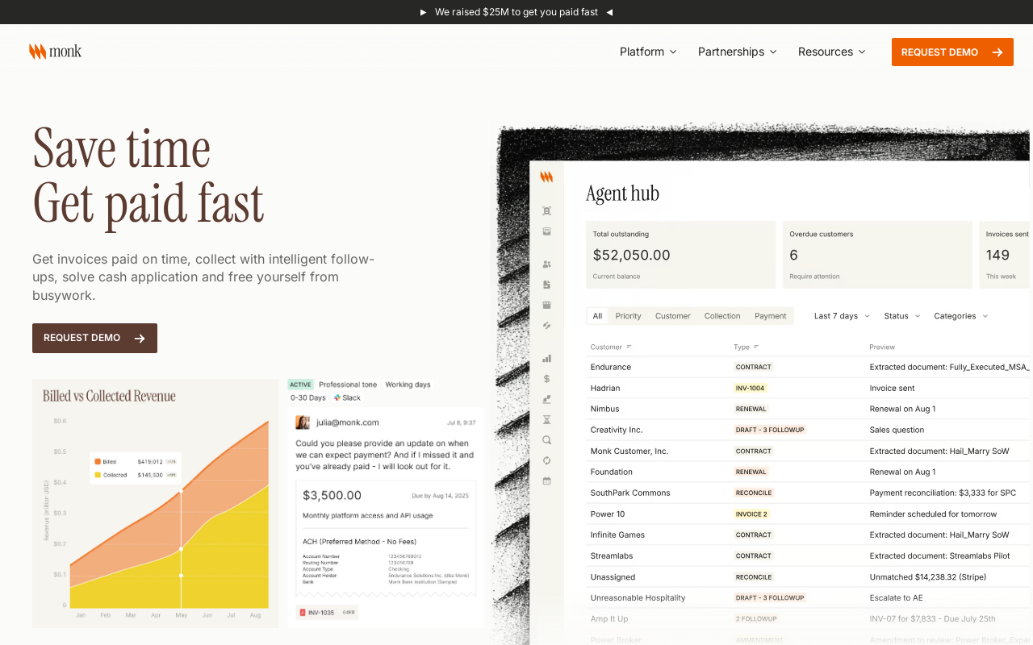Click the Working days tag

click(408, 385)
